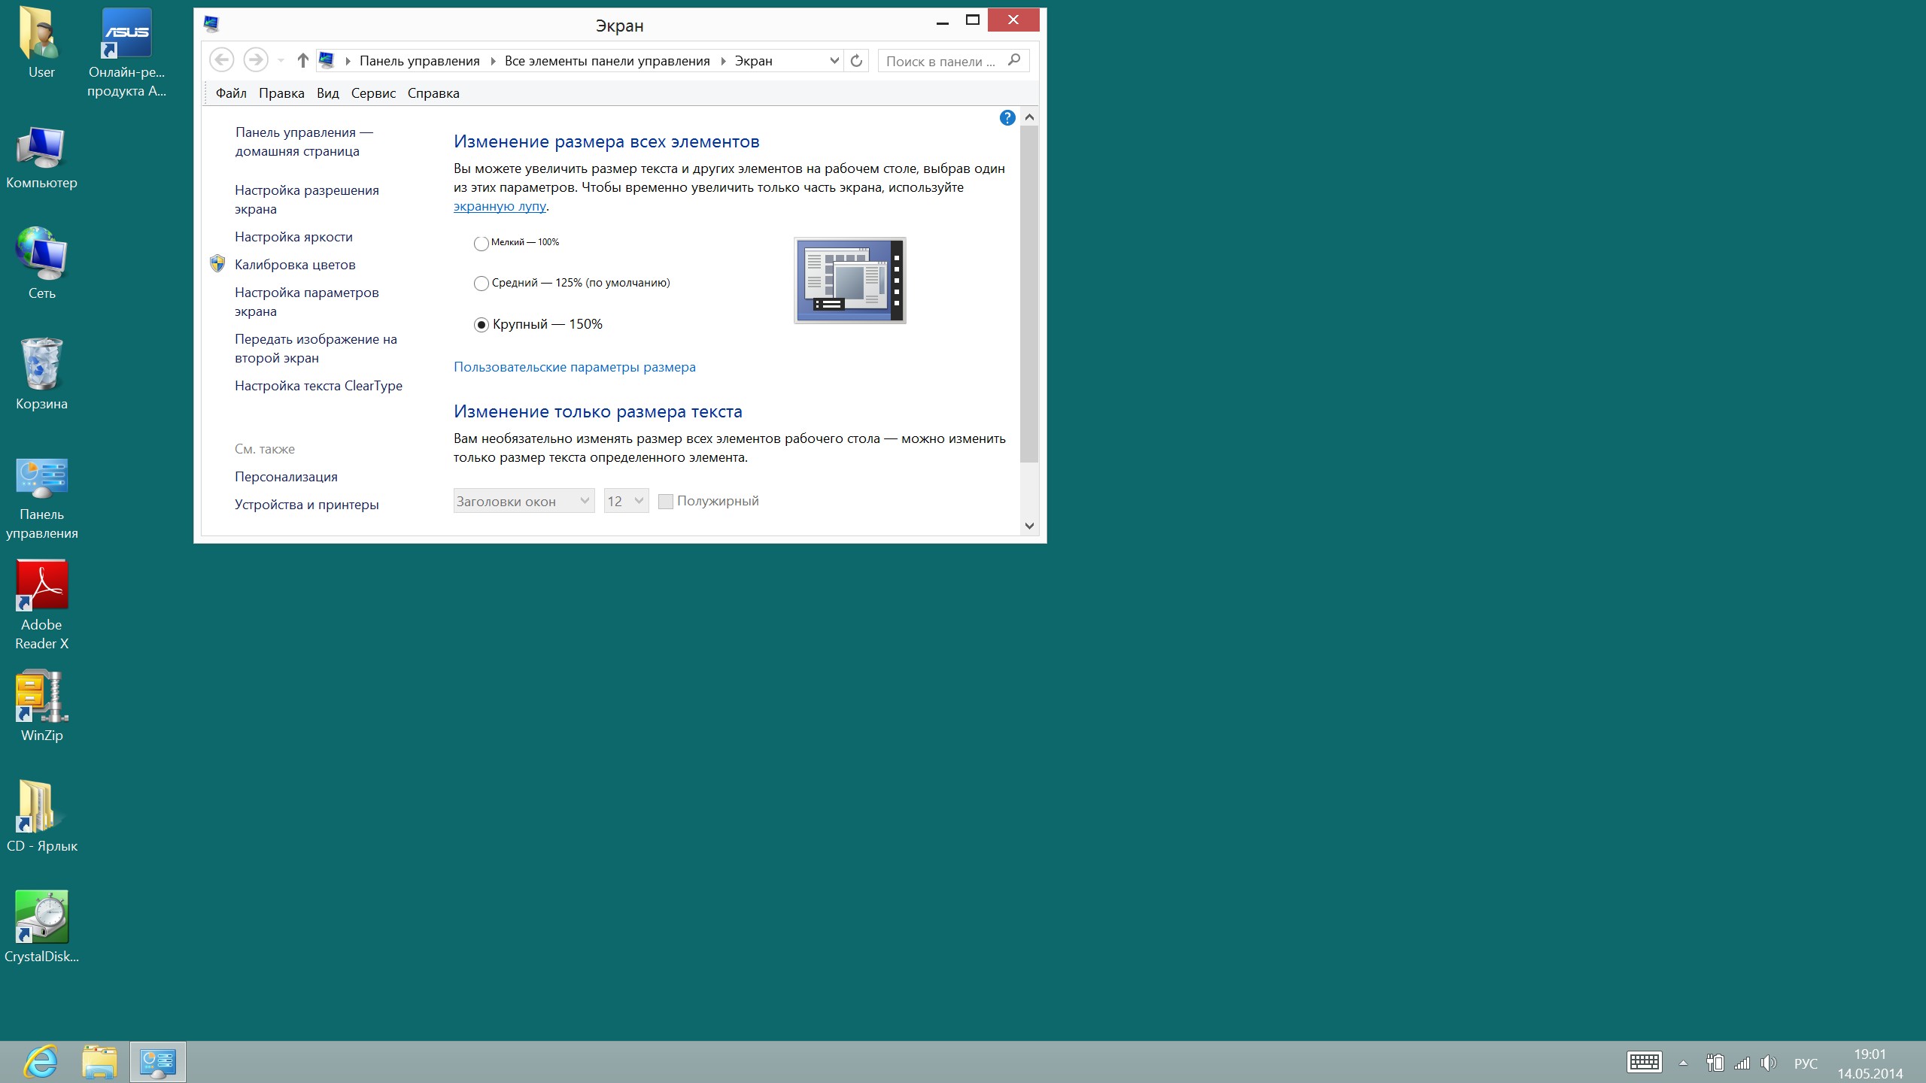
Task: Go up one folder level arrow
Action: click(302, 61)
